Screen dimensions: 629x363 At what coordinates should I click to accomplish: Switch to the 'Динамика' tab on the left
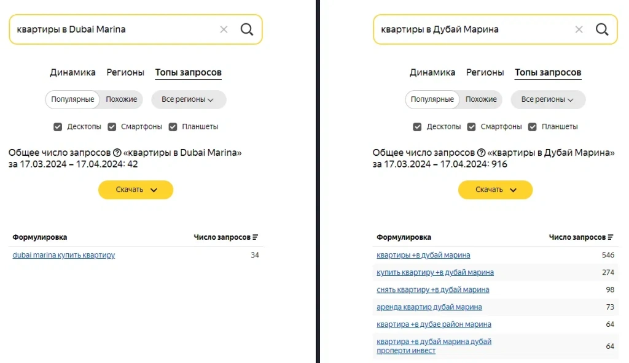[72, 72]
